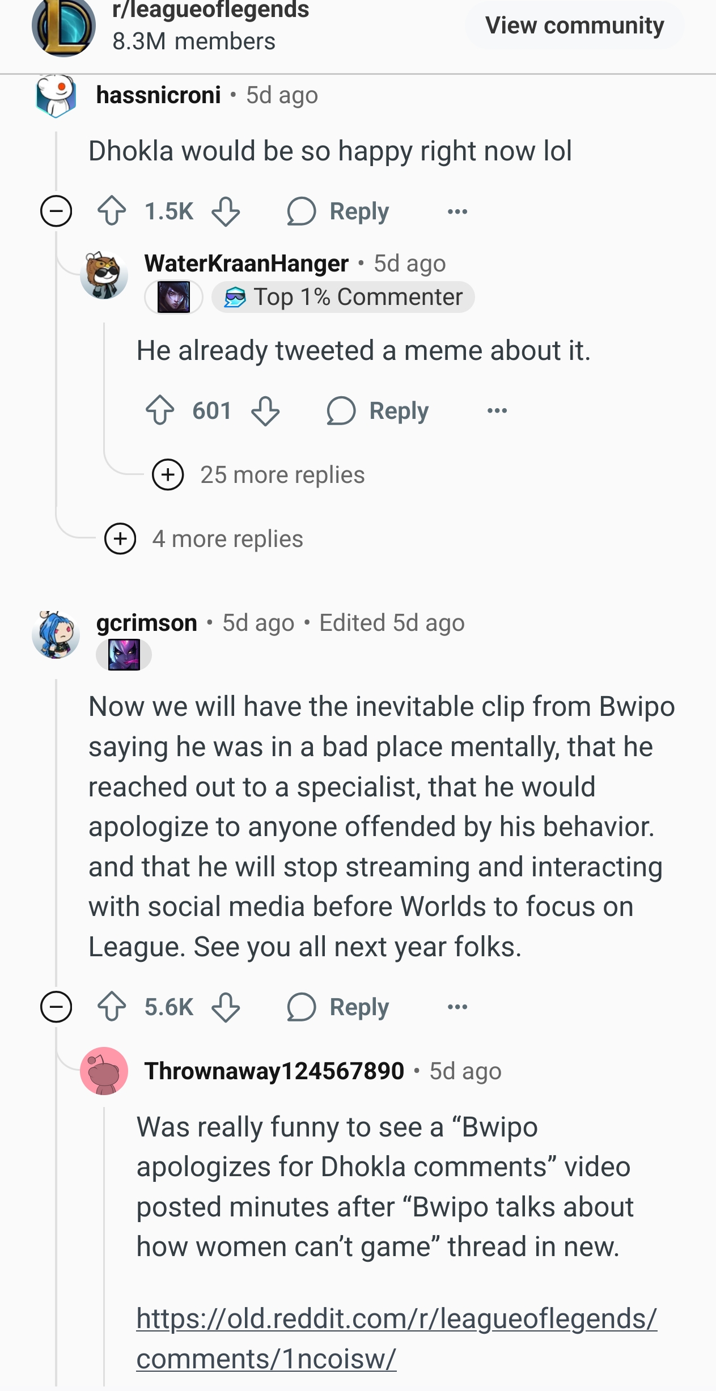Reply to WaterKraanHanger's comment
This screenshot has width=716, height=1391.
(378, 410)
